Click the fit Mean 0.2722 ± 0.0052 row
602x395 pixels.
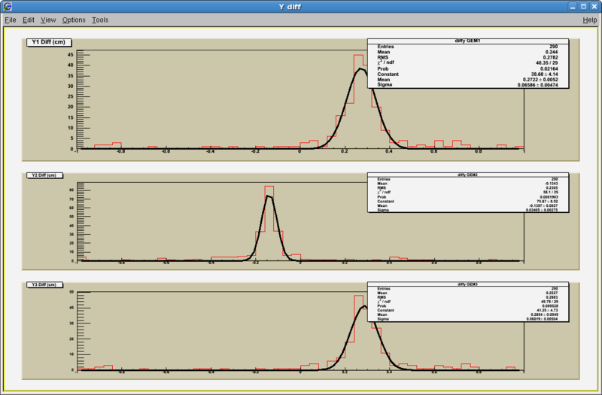coord(467,80)
